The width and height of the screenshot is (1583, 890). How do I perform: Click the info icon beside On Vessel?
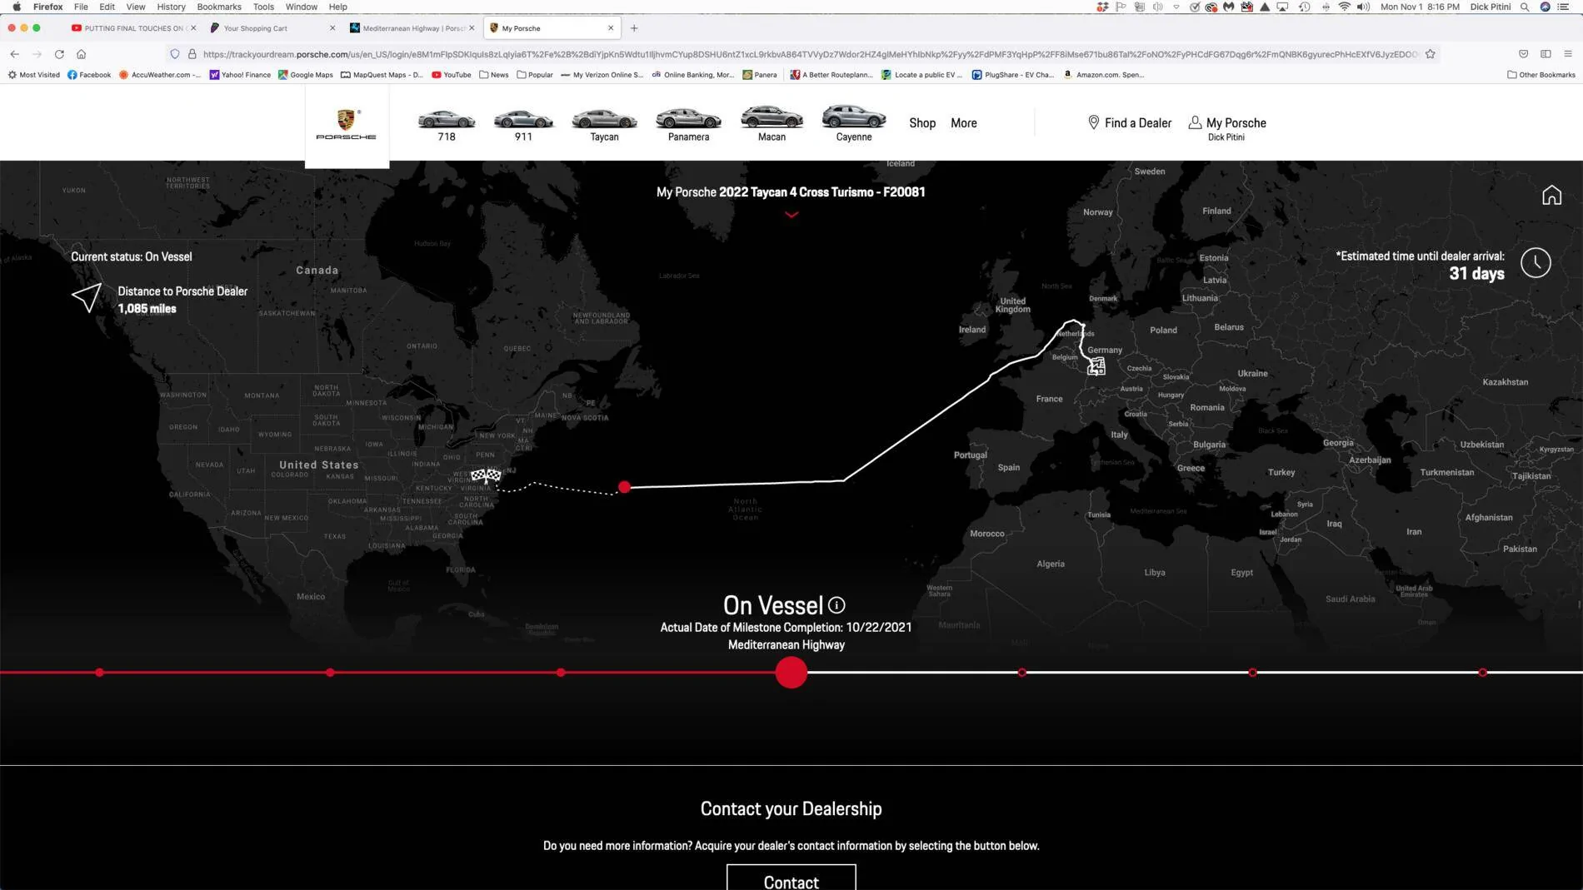(x=836, y=605)
